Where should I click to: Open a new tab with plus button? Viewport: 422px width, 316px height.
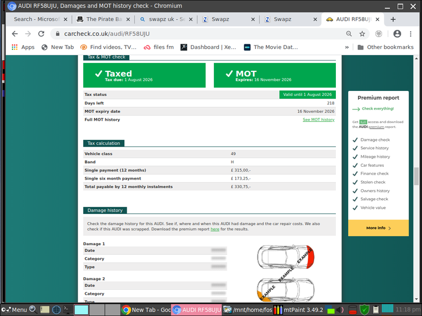pos(393,19)
